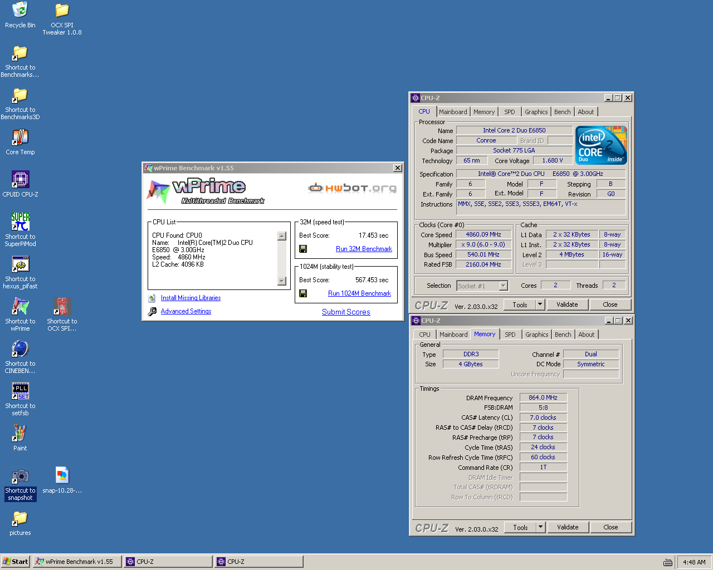Image resolution: width=713 pixels, height=570 pixels.
Task: Select the Shortcut to setfsb PLL icon
Action: point(20,391)
